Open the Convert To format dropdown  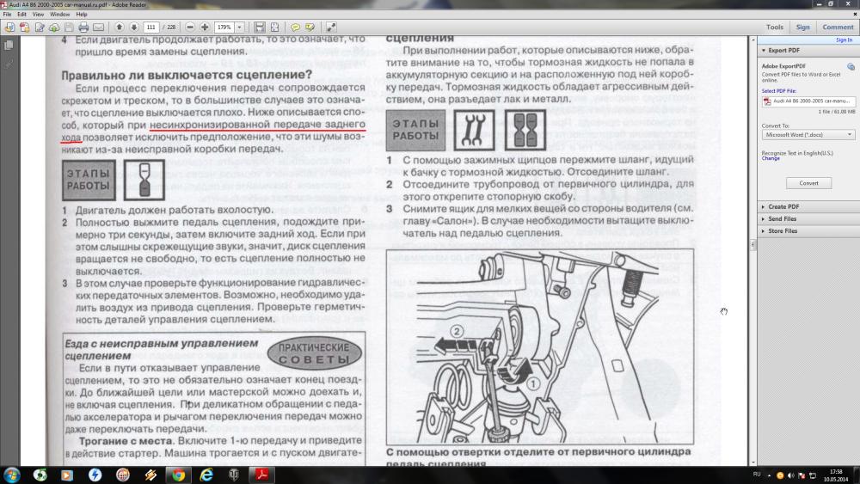pyautogui.click(x=808, y=135)
